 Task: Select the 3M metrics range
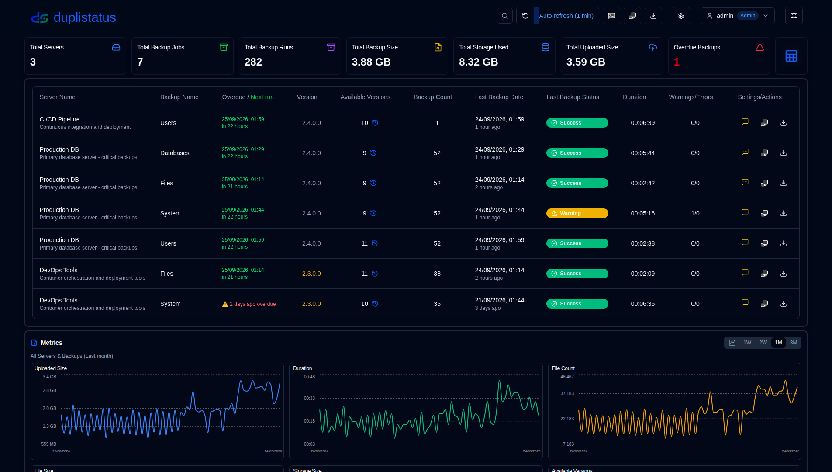coord(794,343)
